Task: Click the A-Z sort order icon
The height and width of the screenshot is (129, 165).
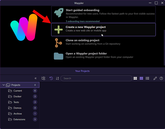Action: coord(57,78)
